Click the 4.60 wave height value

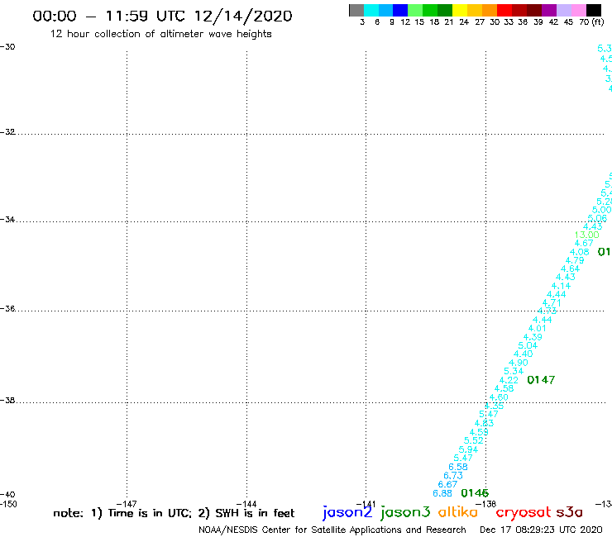pos(499,397)
